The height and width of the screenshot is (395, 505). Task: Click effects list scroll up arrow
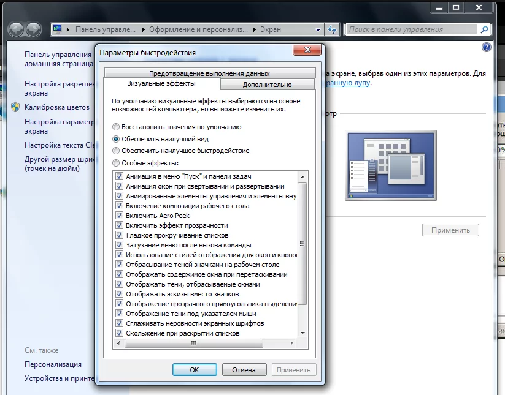tap(303, 177)
